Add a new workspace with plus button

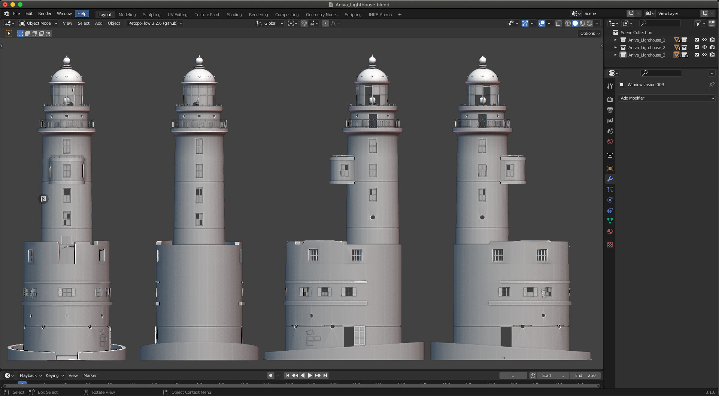pyautogui.click(x=400, y=15)
